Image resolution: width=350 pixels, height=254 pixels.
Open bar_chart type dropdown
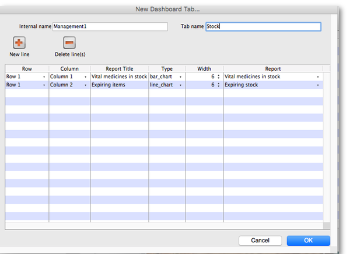point(181,77)
